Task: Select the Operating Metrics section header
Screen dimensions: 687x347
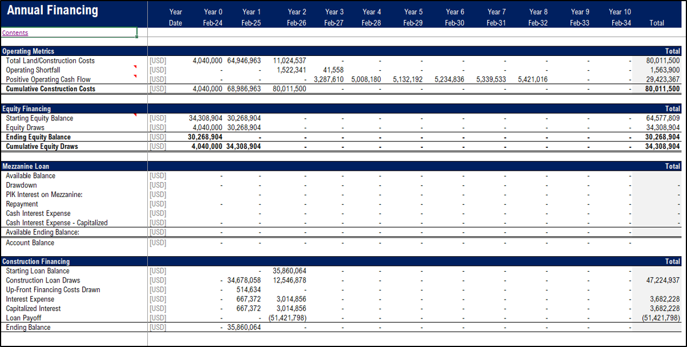Action: click(x=29, y=51)
